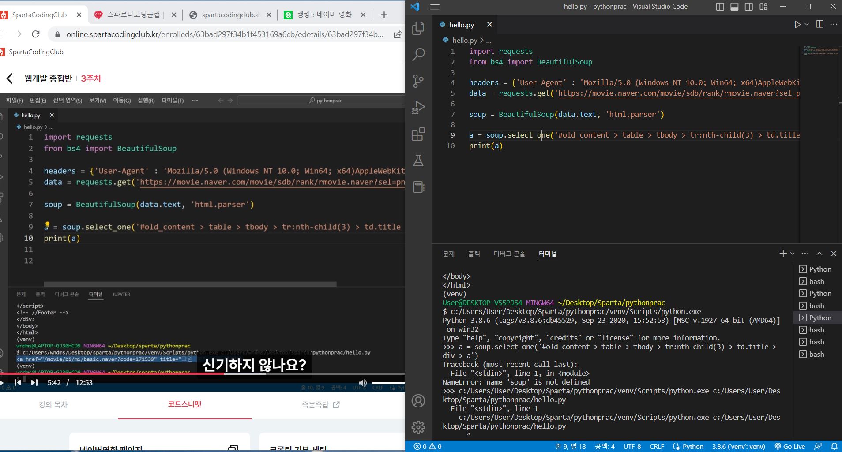Go forward in Chrome browser
Viewport: 842px width, 452px height.
[x=18, y=34]
